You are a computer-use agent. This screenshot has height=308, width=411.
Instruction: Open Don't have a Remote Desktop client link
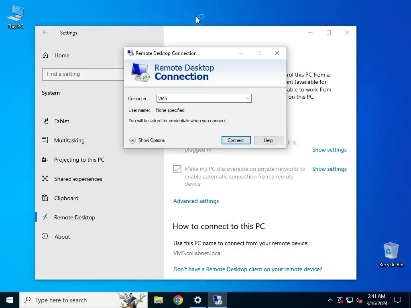coord(248,269)
